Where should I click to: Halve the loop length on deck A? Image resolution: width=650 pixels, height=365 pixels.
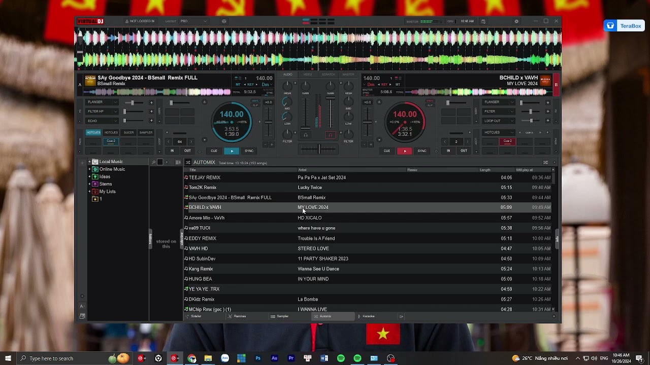point(169,142)
